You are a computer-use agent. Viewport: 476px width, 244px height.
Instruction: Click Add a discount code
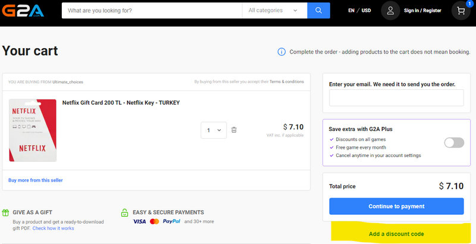point(396,234)
